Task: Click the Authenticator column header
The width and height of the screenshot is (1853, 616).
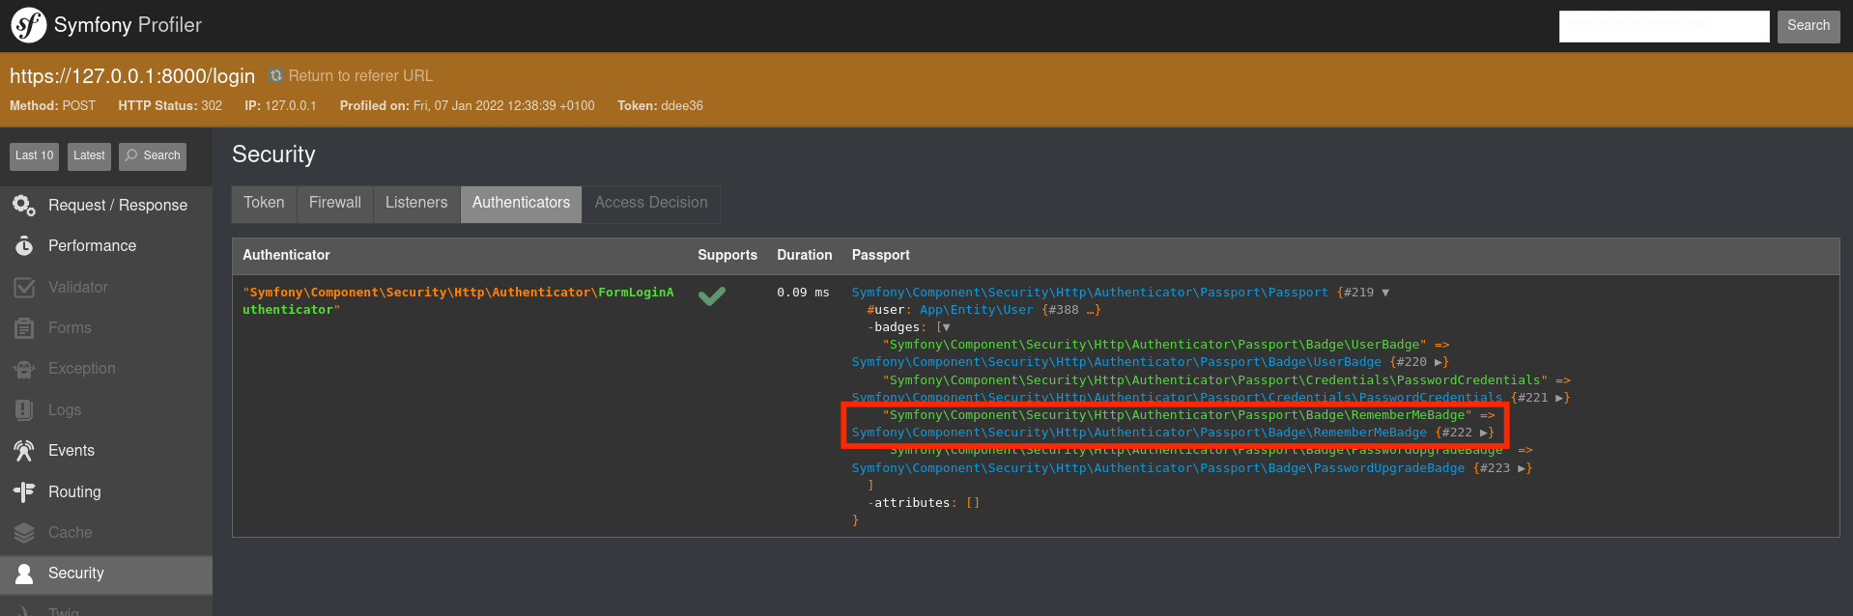Action: pos(286,255)
